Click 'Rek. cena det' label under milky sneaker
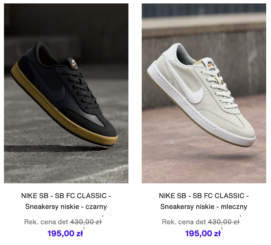 point(184,222)
